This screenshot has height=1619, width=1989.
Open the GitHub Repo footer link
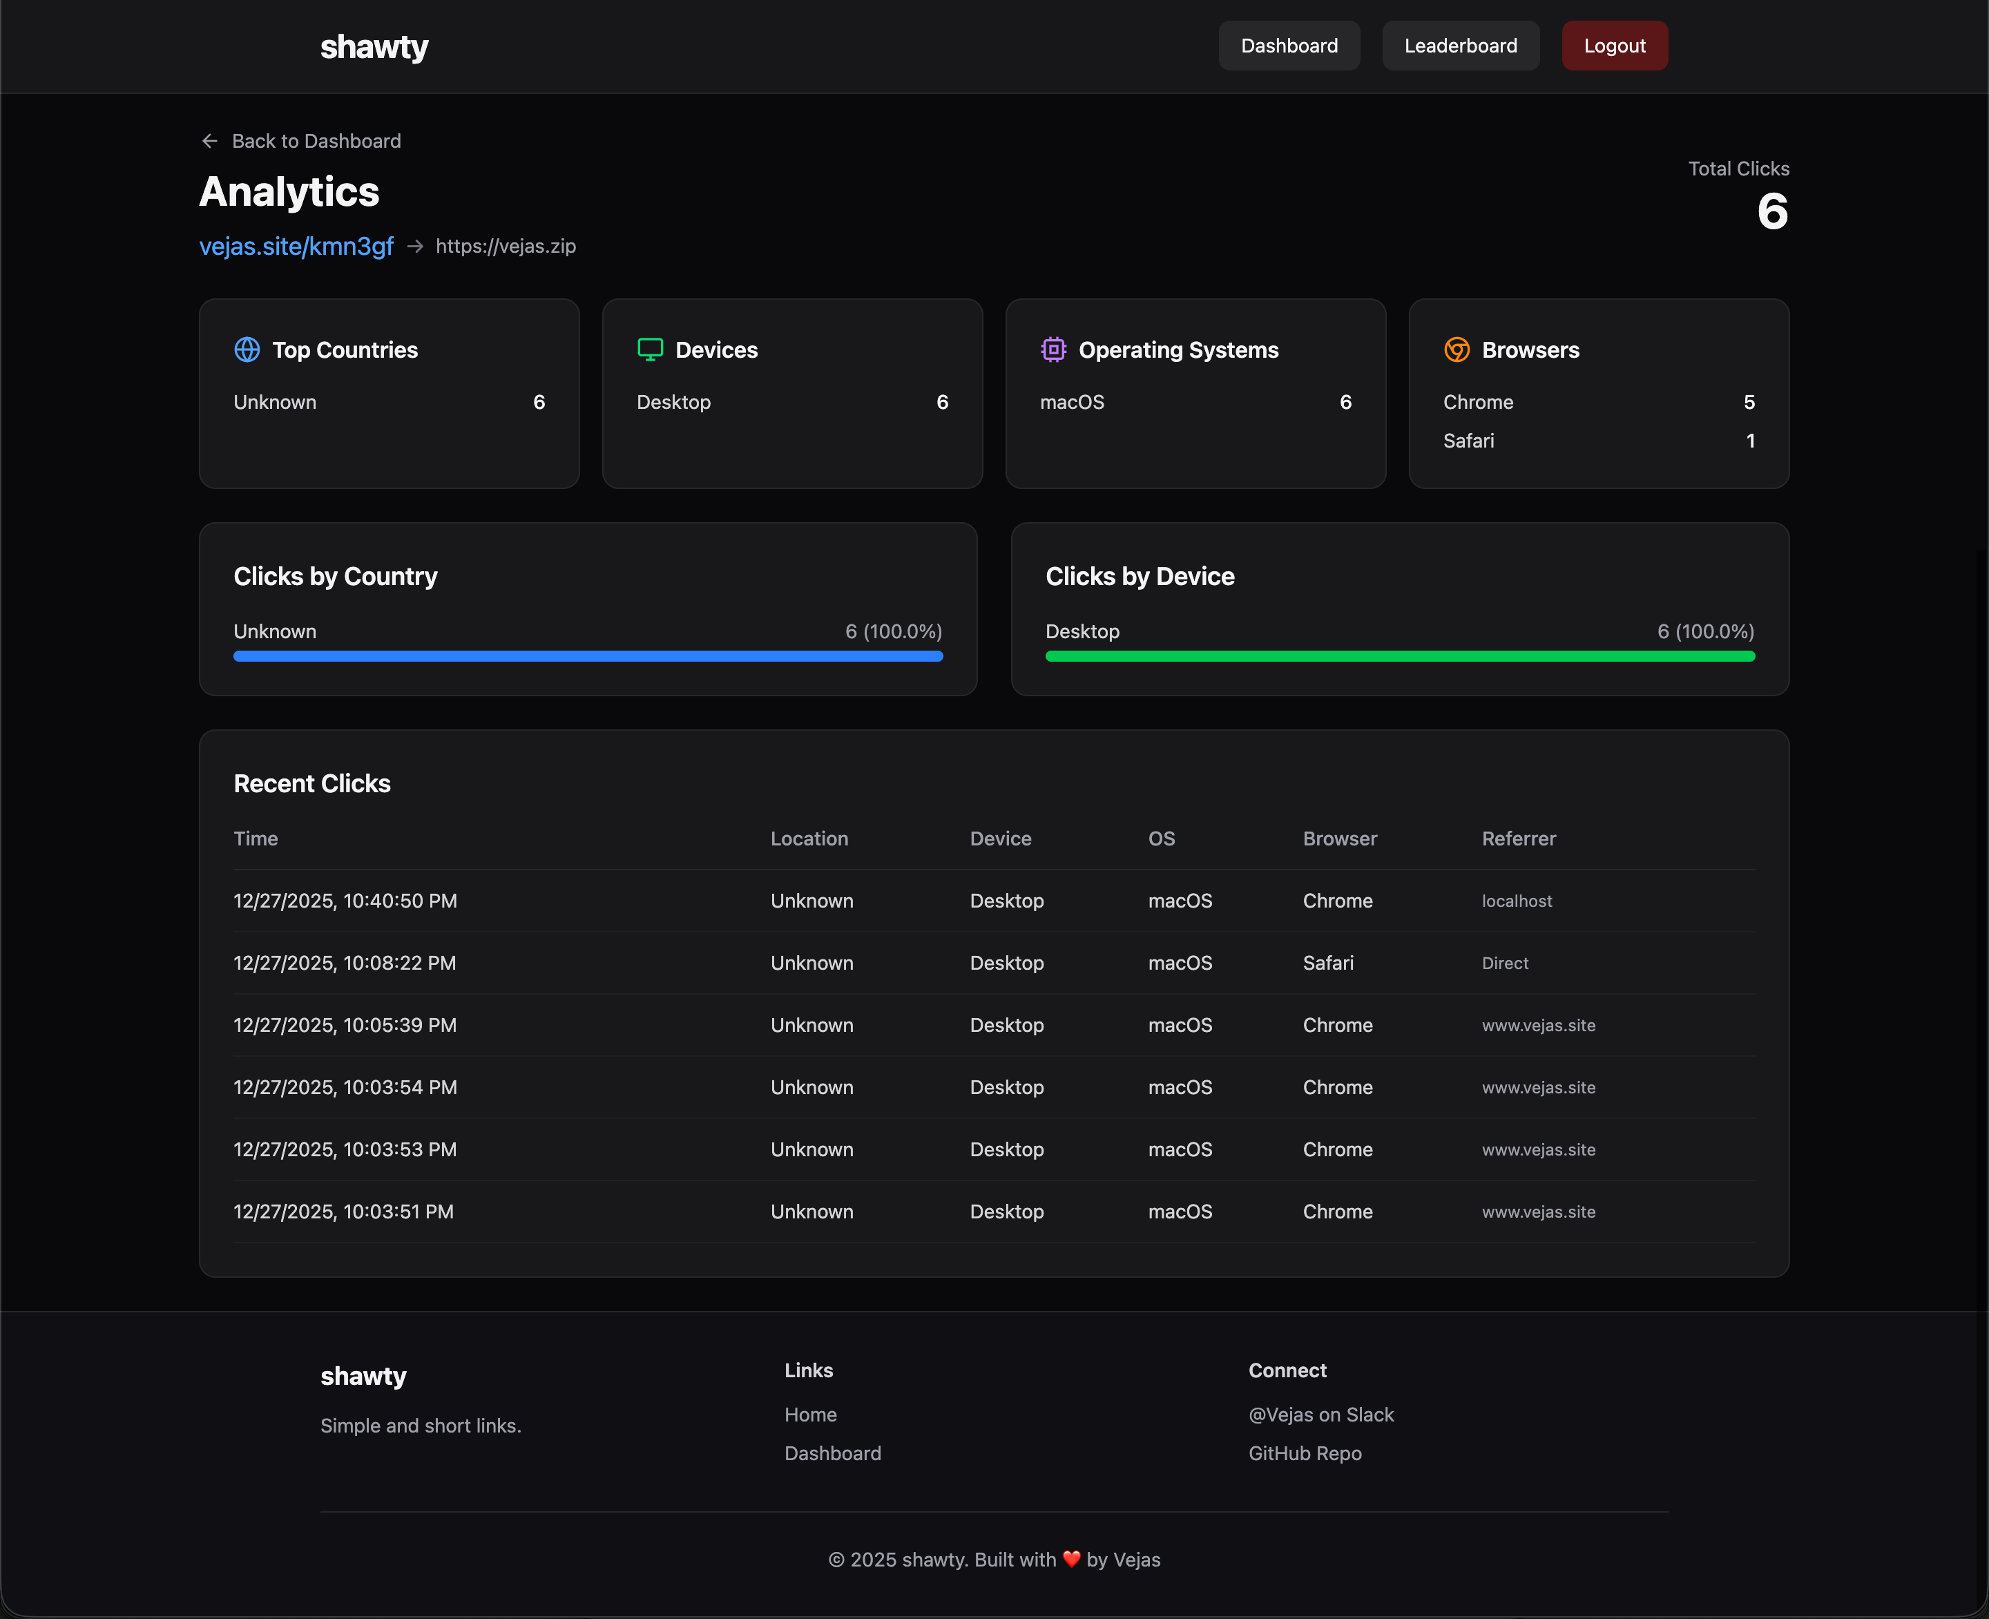coord(1305,1453)
